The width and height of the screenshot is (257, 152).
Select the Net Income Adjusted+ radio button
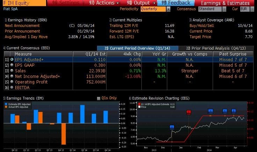pyautogui.click(x=12, y=76)
